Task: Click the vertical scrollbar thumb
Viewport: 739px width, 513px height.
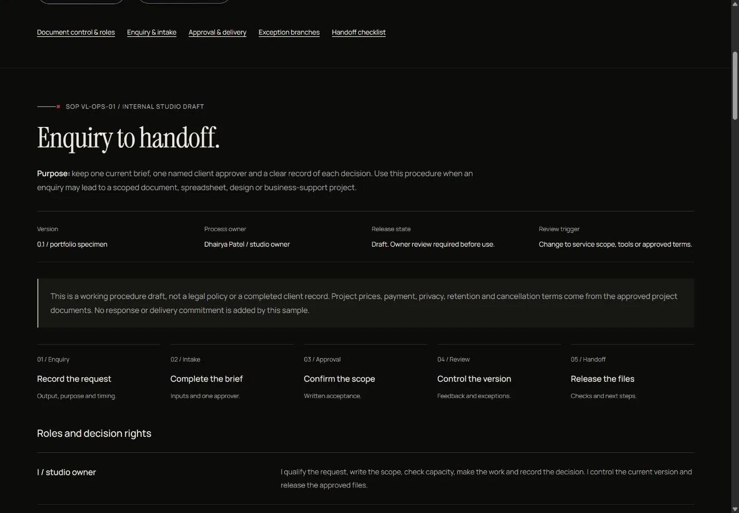Action: click(735, 85)
